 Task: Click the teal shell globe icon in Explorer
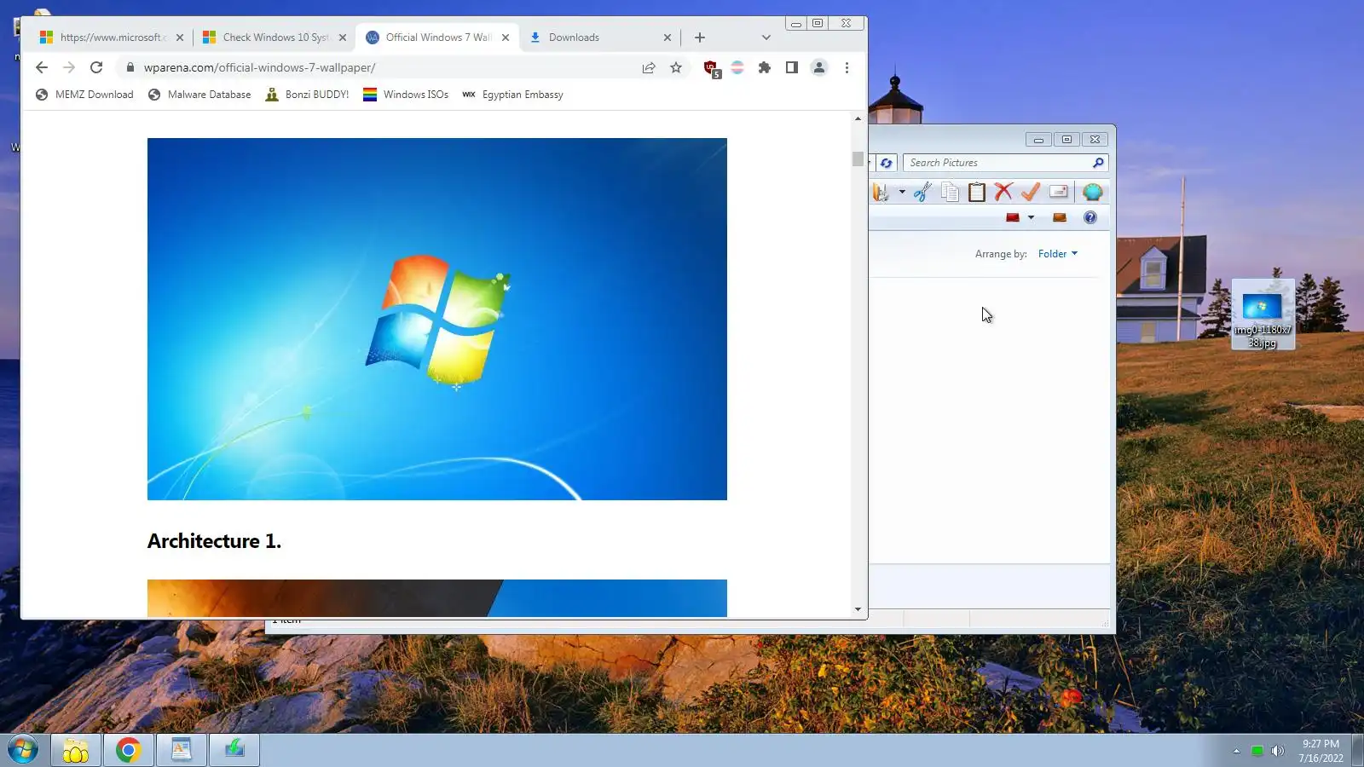(x=1093, y=193)
